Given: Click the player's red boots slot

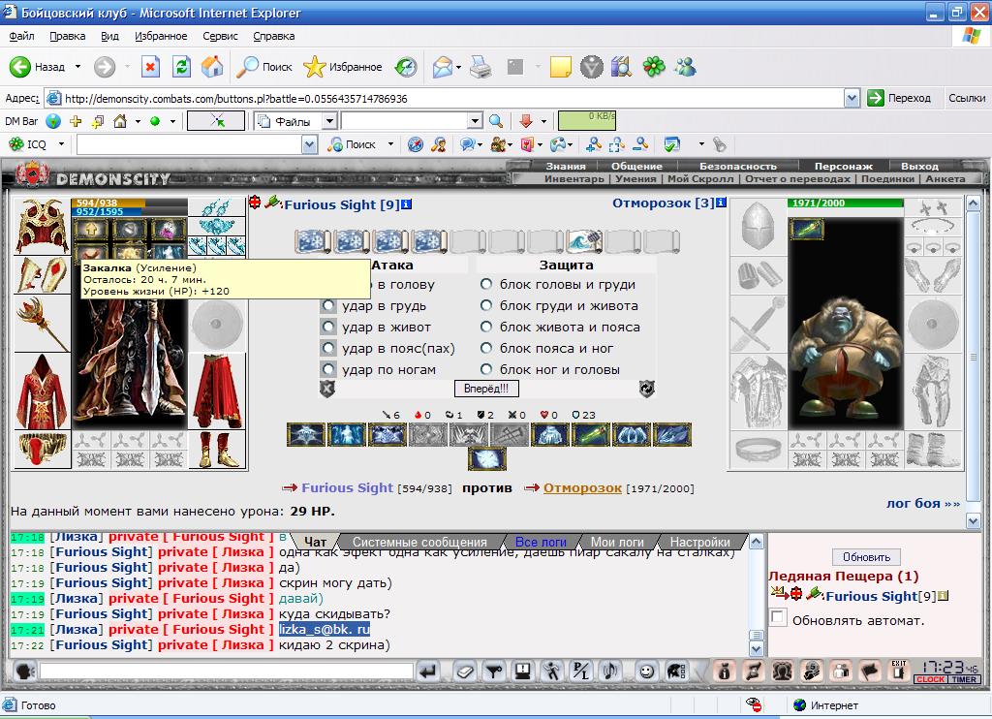Looking at the screenshot, I should coord(217,450).
